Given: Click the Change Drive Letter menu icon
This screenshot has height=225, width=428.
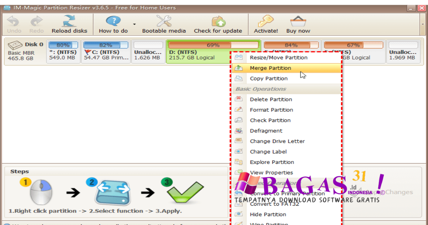Looking at the screenshot, I should (239, 141).
